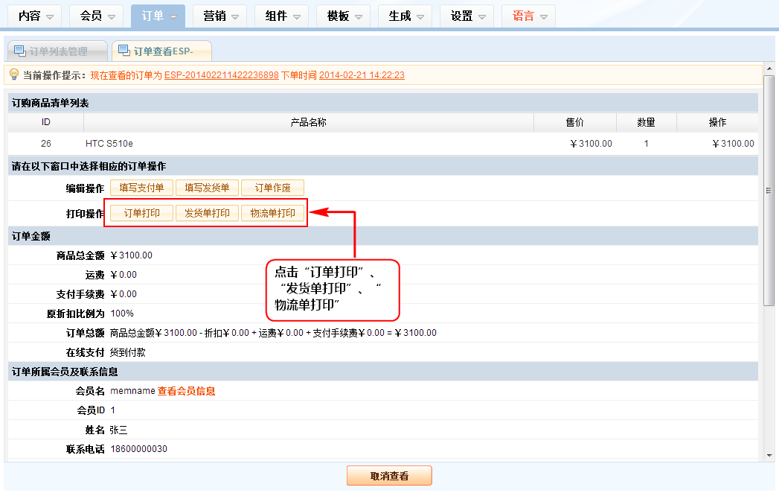Print the shipping slip via 发货单打印
Viewport: 779px width, 493px height.
tap(207, 213)
